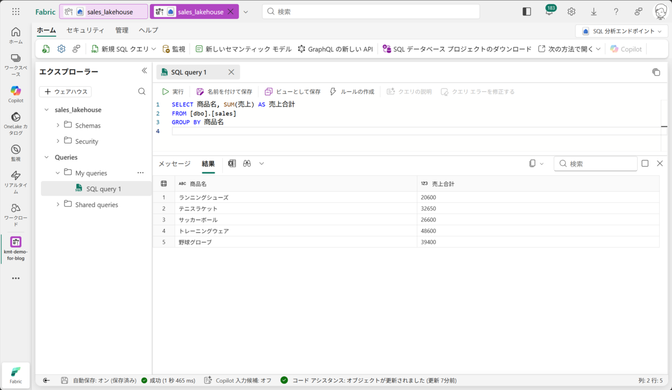Open Copilot in the left rail
The height and width of the screenshot is (390, 672).
[16, 94]
